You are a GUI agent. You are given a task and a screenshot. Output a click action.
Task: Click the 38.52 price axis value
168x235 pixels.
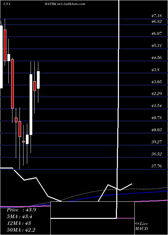tap(157, 154)
